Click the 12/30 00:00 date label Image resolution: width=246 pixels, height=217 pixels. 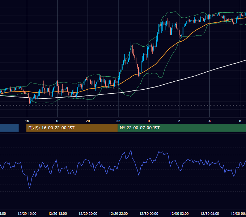pos(149,213)
